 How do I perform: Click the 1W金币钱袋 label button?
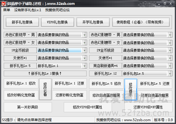tap(20, 50)
